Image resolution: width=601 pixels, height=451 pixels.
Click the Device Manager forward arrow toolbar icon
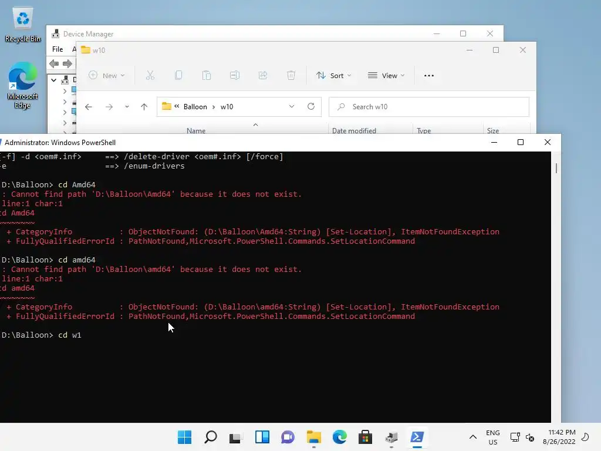tap(67, 63)
